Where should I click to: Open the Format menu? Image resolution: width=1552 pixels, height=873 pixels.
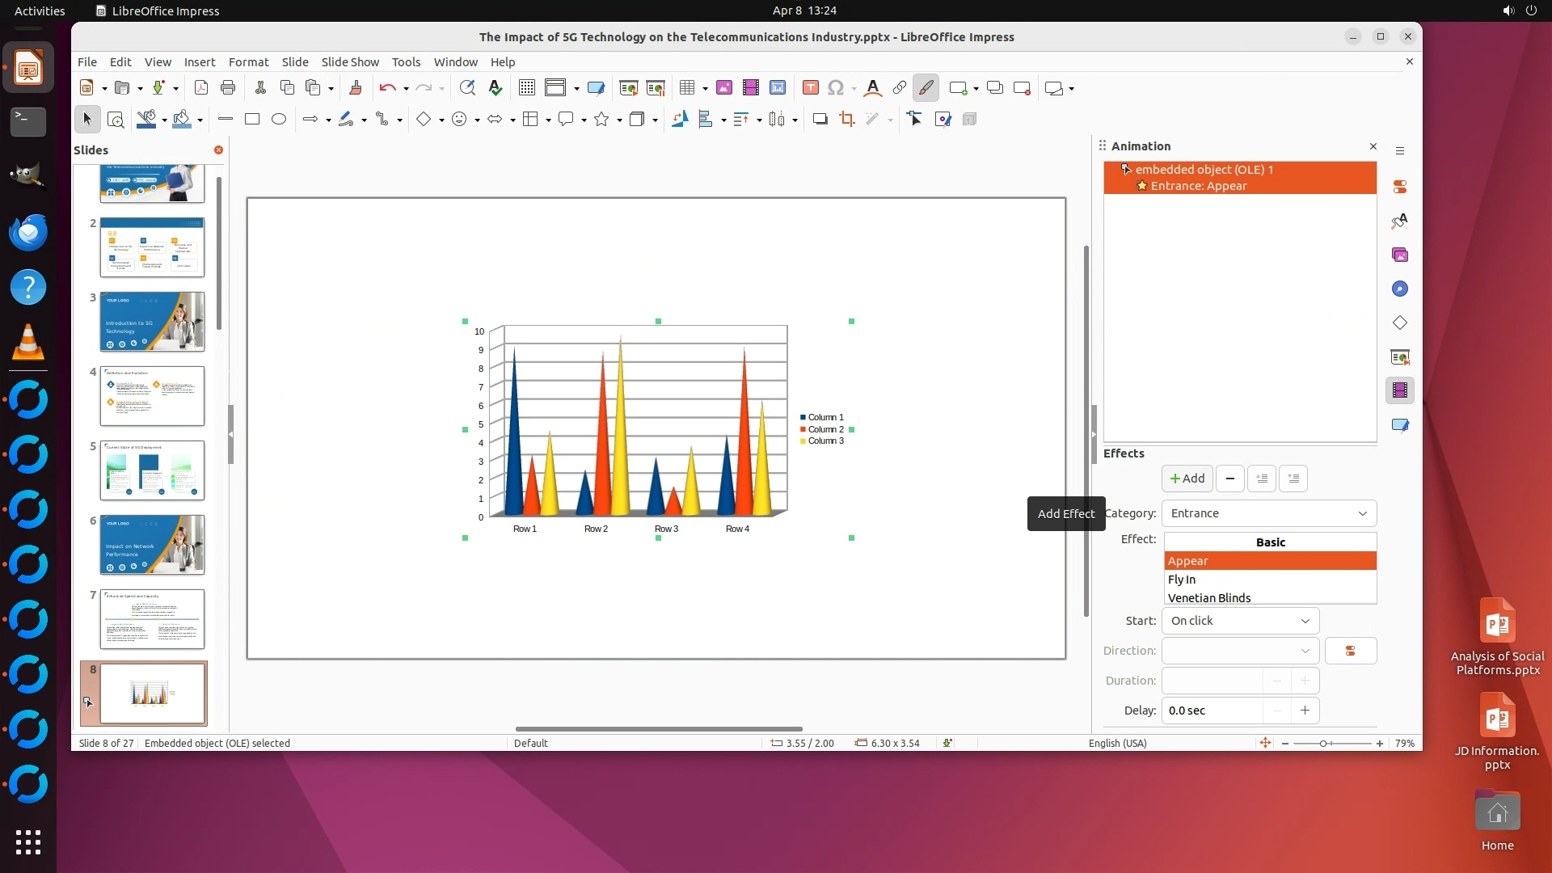[248, 62]
